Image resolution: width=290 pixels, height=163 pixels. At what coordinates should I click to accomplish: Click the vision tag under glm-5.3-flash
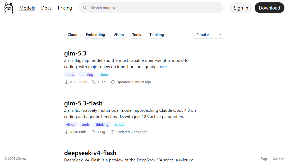point(71,124)
